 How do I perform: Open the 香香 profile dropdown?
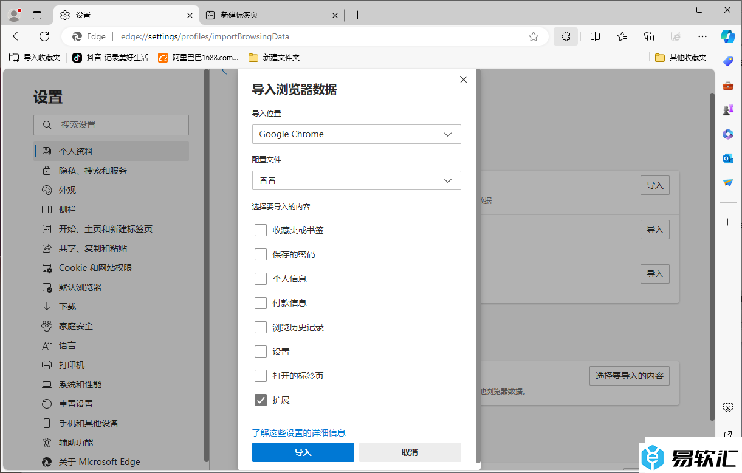click(x=357, y=180)
